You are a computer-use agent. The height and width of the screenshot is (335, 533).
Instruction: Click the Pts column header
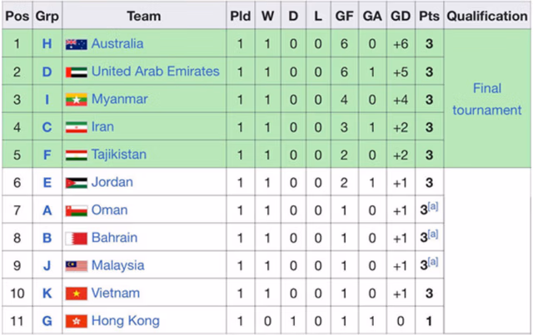[429, 16]
